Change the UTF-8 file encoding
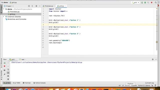Viewport: 160px width, 90px height. (127, 85)
